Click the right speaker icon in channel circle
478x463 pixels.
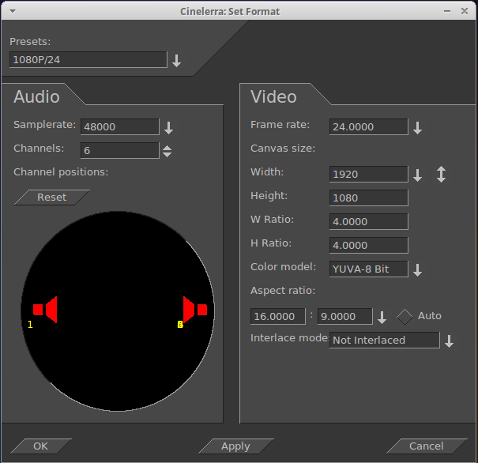tap(194, 310)
